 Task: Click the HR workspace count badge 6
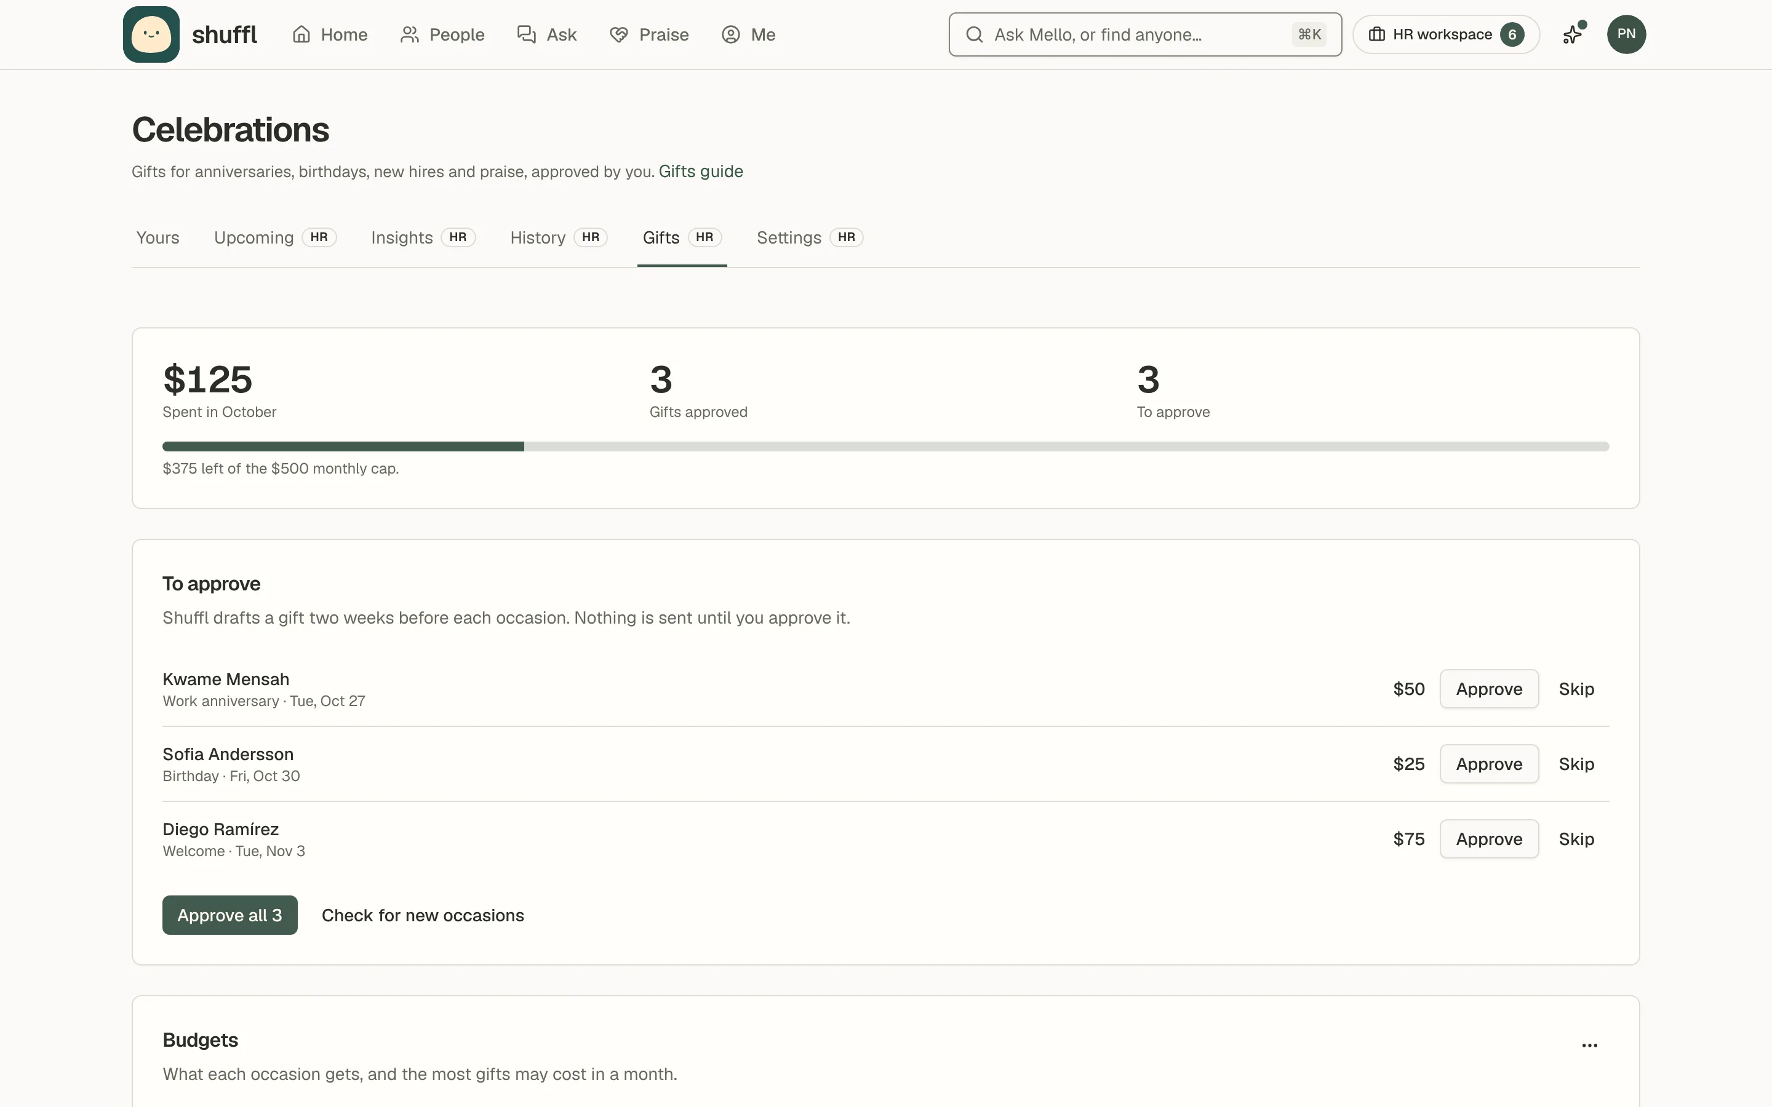point(1511,34)
